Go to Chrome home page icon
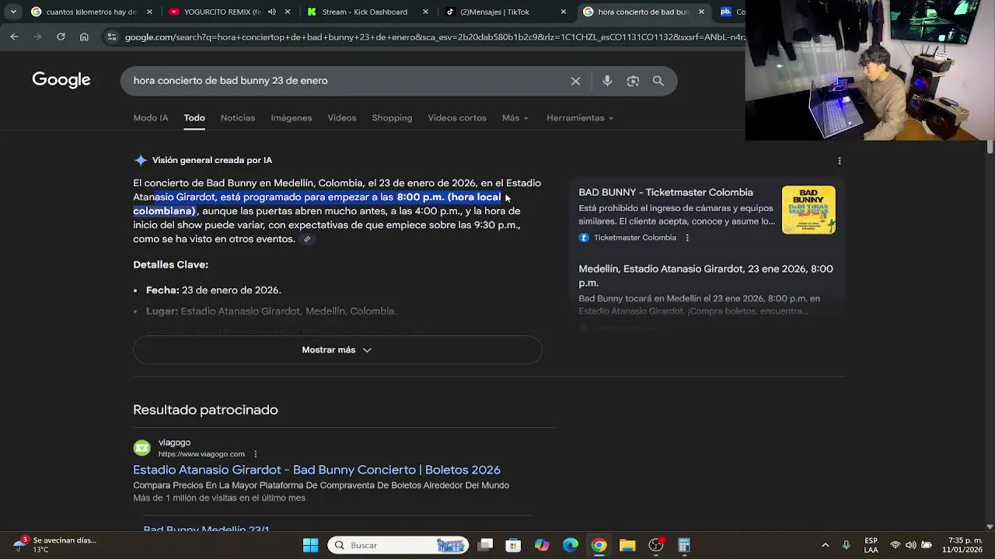The width and height of the screenshot is (995, 559). (x=84, y=36)
